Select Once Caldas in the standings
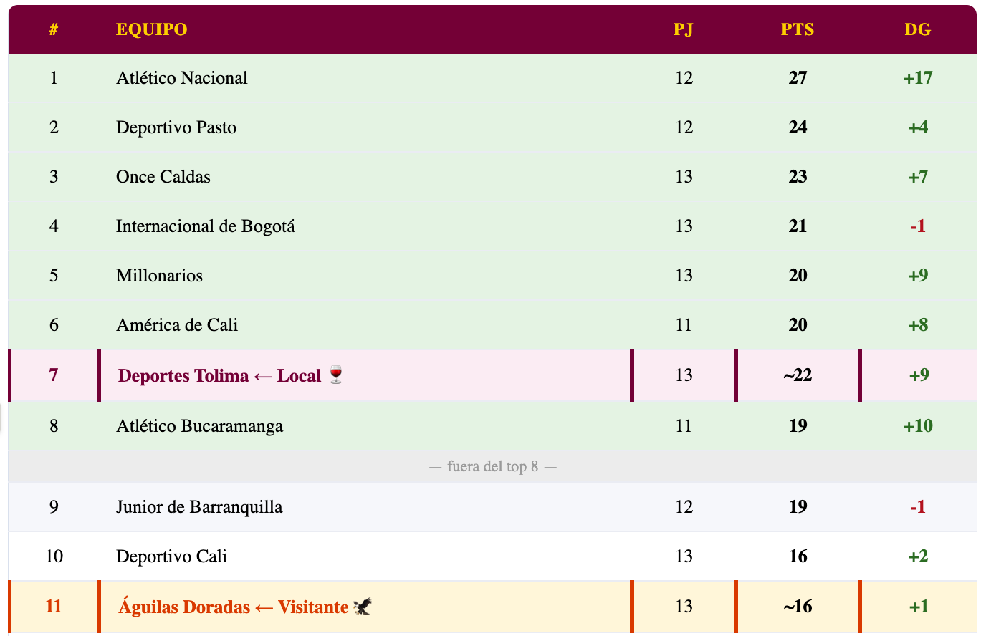 coord(163,177)
